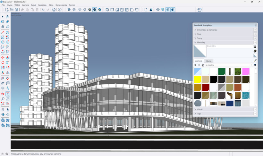
Task: Pick the Paint Bucket tool
Action: 3,21
